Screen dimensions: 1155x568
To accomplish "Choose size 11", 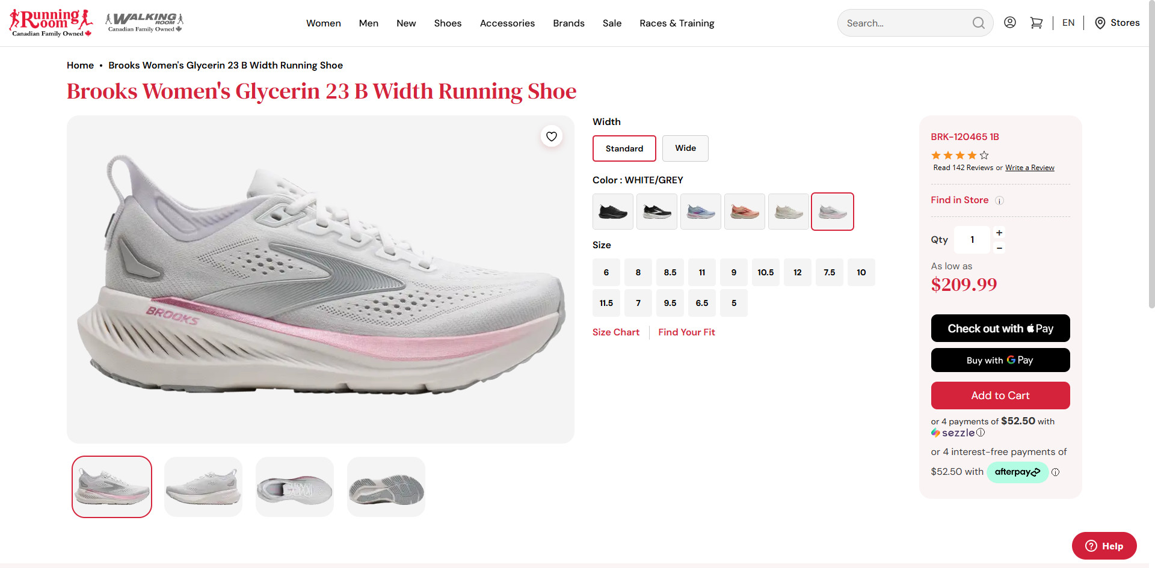I will pyautogui.click(x=702, y=272).
